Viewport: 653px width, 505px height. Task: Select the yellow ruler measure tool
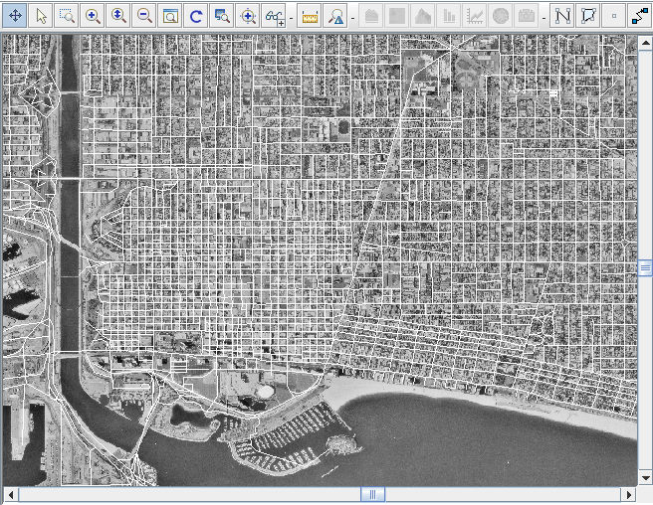(310, 16)
